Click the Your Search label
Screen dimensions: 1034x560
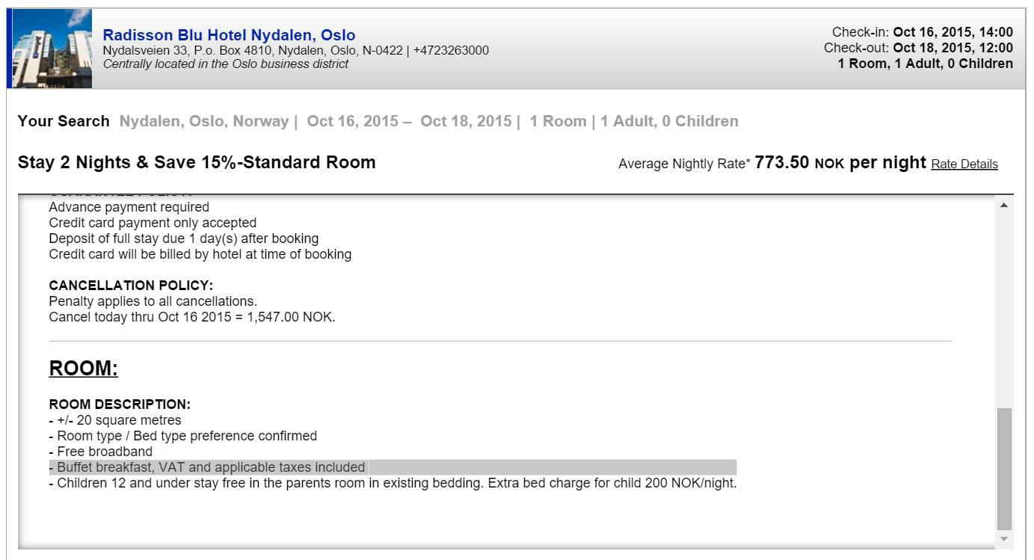pos(64,121)
